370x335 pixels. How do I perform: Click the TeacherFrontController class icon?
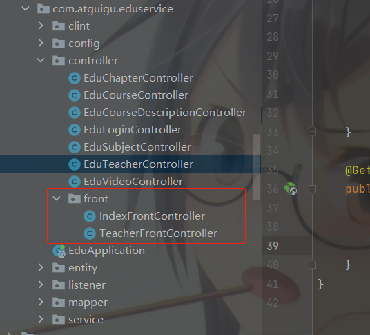point(90,233)
